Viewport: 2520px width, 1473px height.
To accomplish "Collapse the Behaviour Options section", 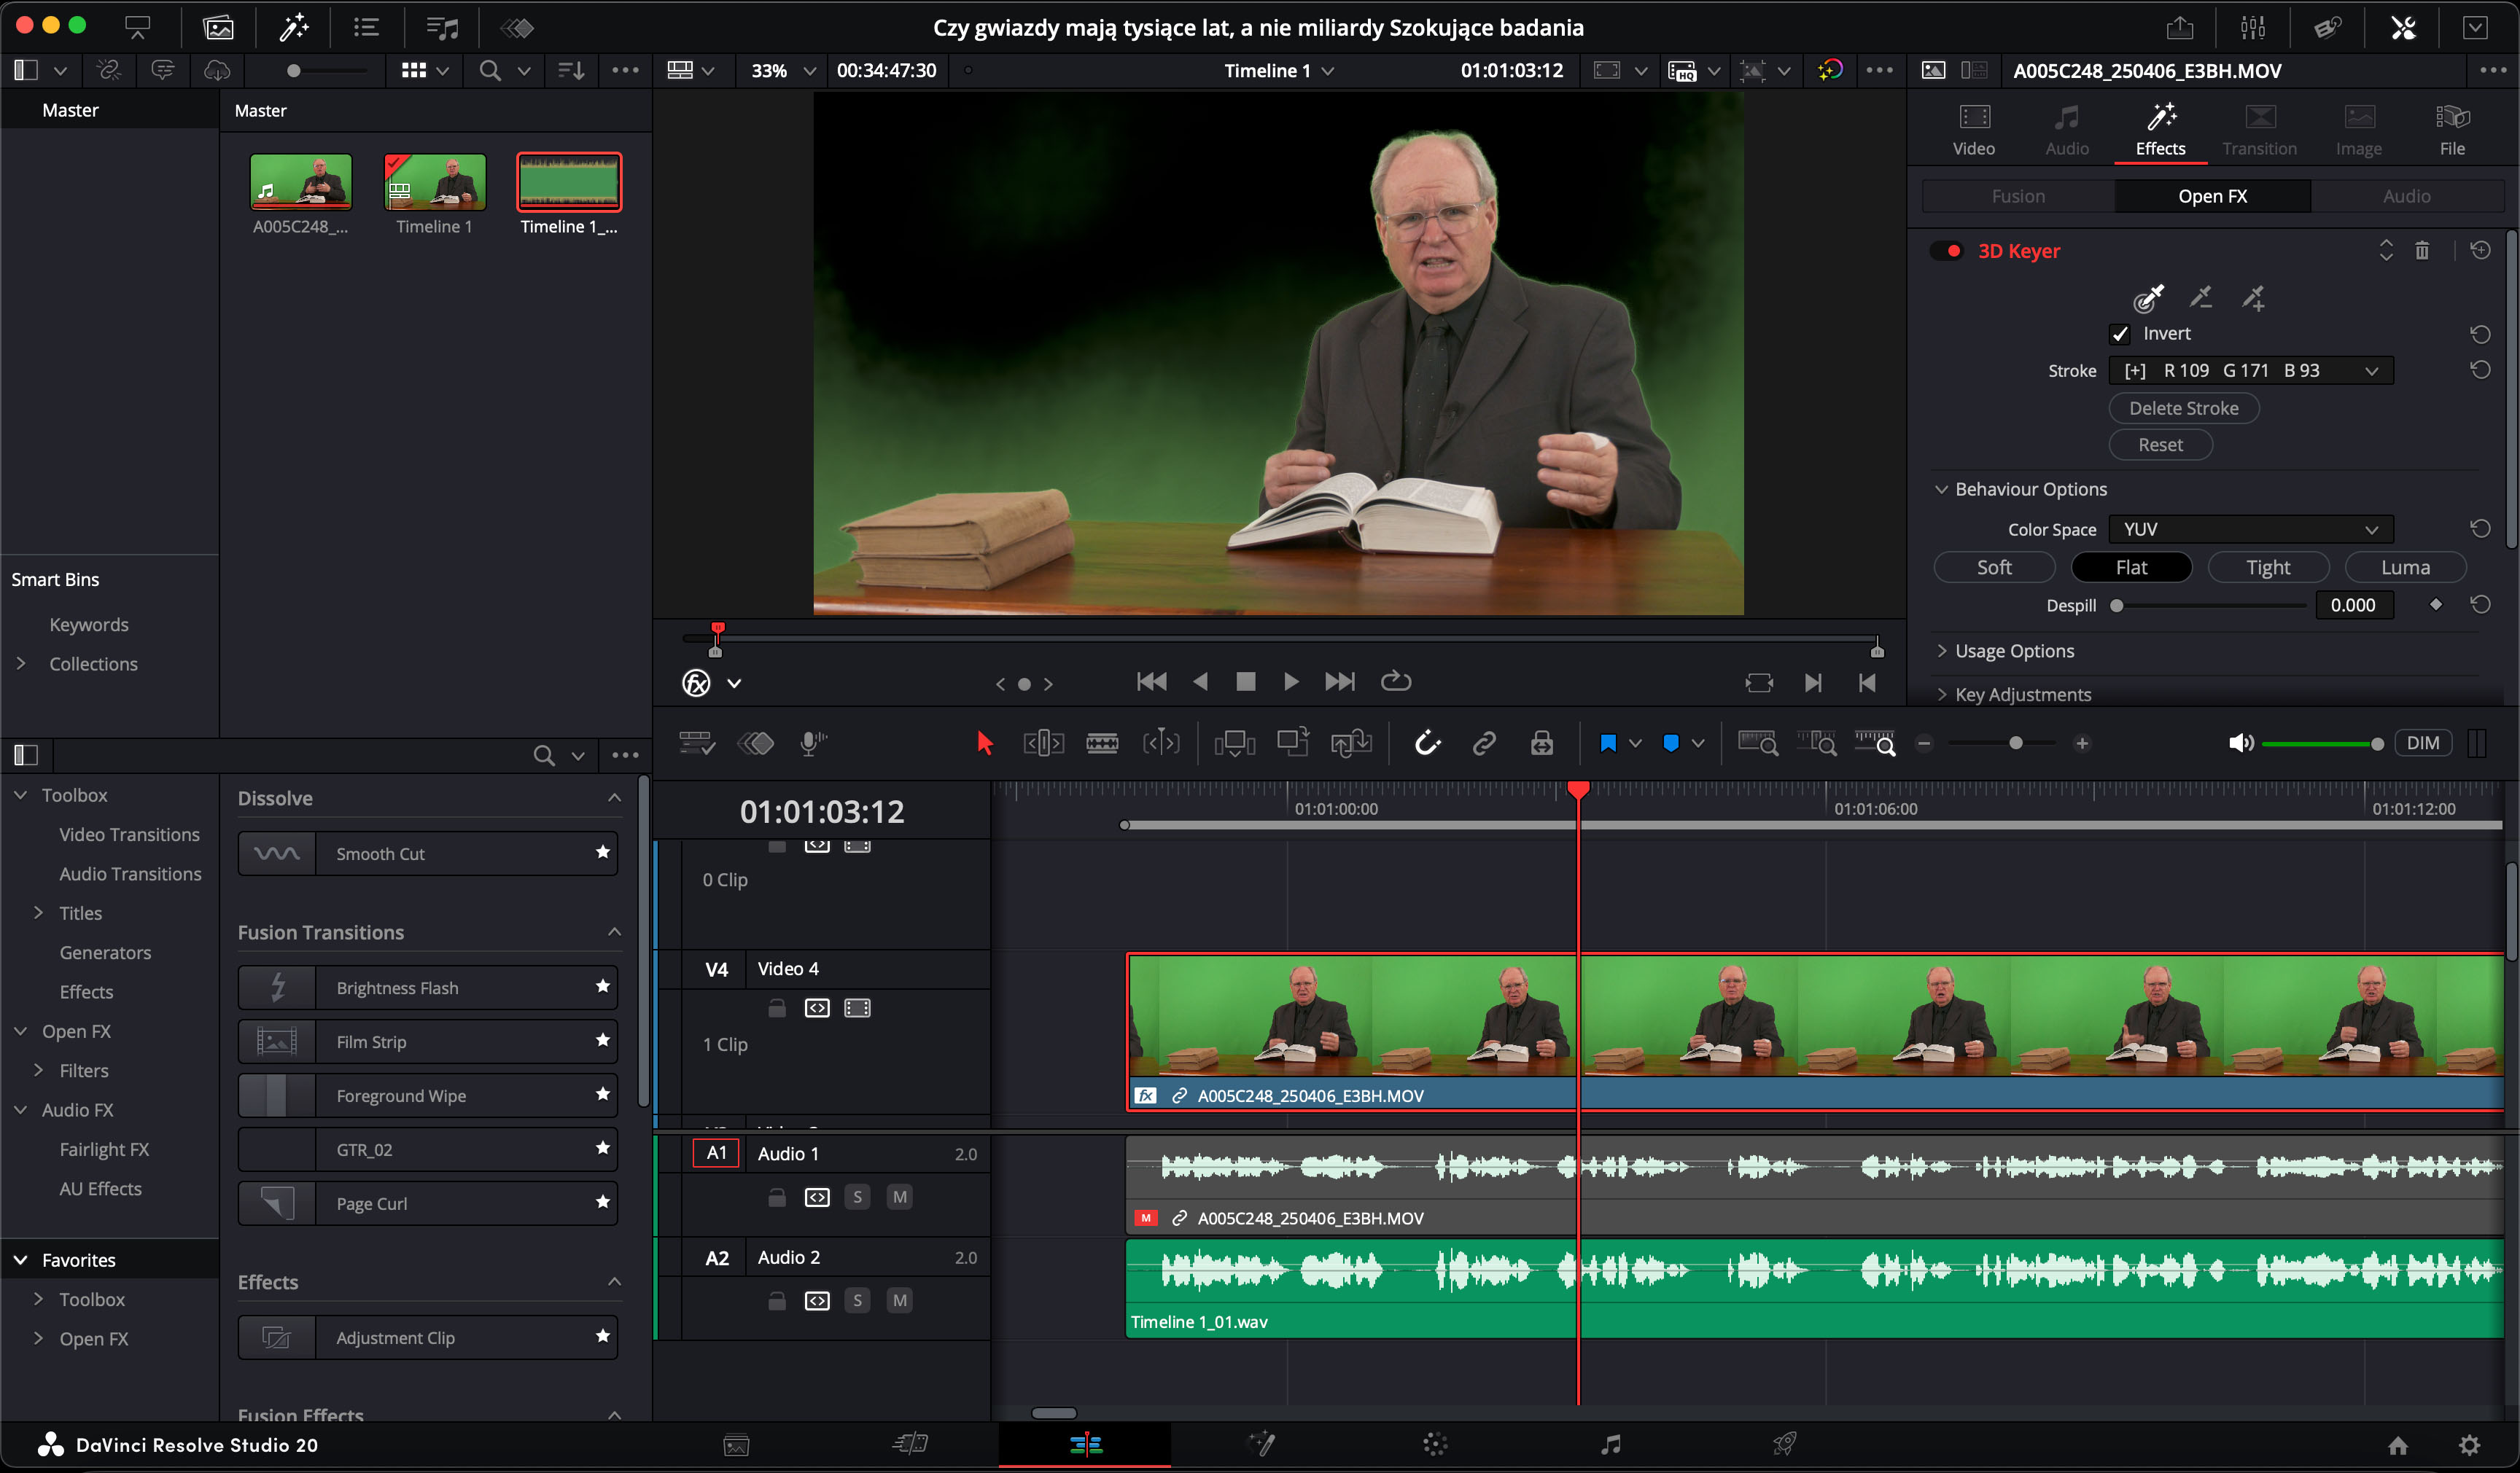I will click(1941, 488).
